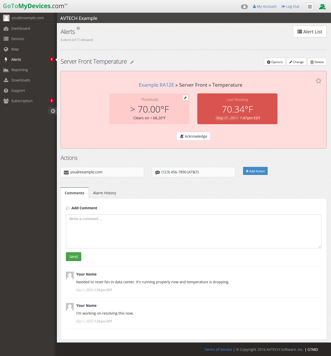This screenshot has width=331, height=356.
Task: Send the comment
Action: click(73, 257)
